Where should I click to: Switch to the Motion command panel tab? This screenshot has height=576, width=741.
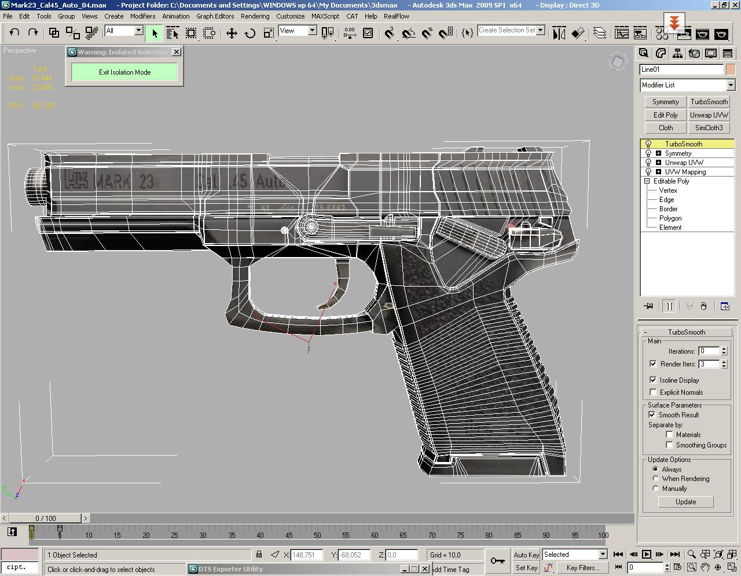[694, 54]
